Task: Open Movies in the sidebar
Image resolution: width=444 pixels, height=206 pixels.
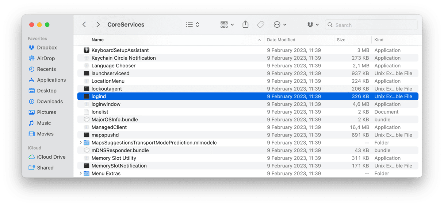Action: [41, 134]
